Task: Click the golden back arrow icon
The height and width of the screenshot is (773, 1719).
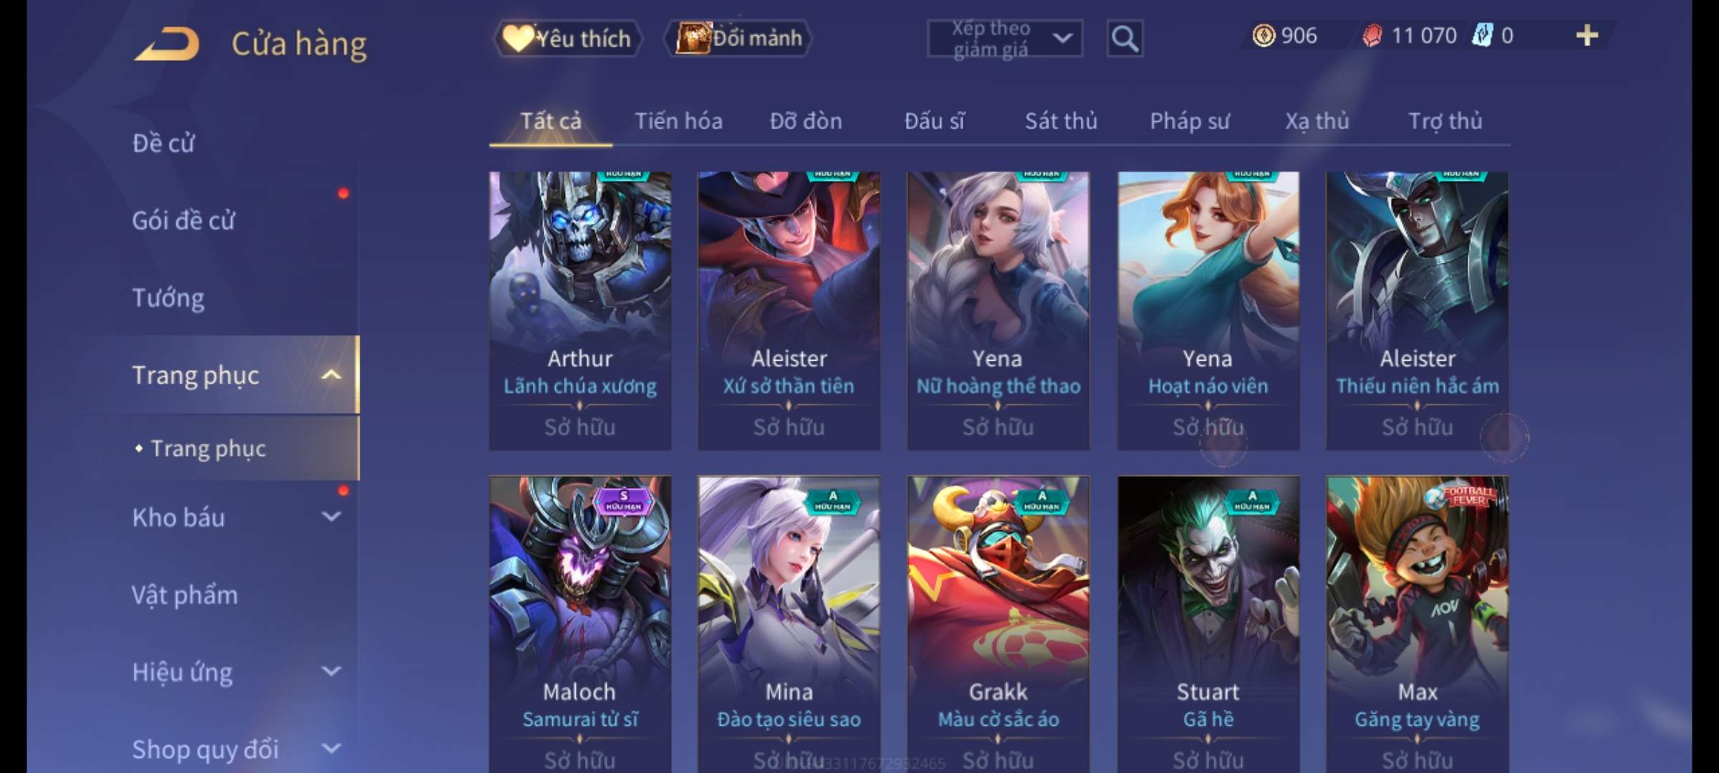Action: (x=167, y=43)
